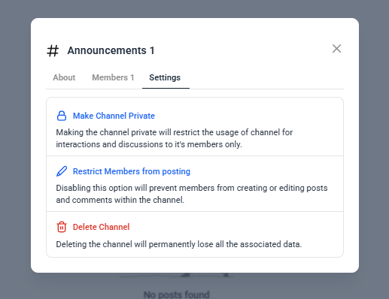Click the permanent data loss warning text
The image size is (389, 299).
[179, 244]
